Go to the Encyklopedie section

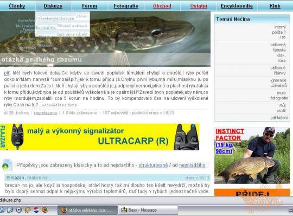click(237, 6)
